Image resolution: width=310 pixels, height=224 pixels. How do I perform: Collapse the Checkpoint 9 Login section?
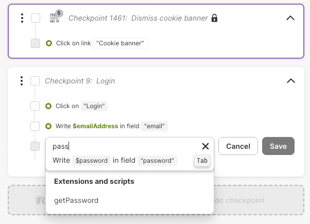coord(290,81)
